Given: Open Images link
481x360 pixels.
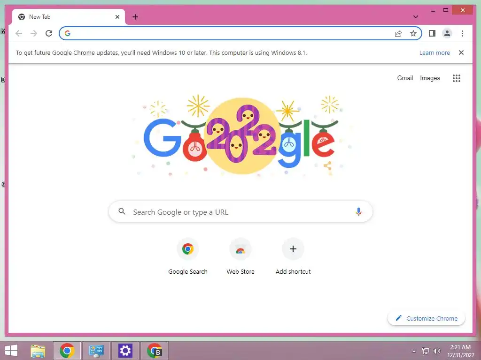Looking at the screenshot, I should [430, 78].
